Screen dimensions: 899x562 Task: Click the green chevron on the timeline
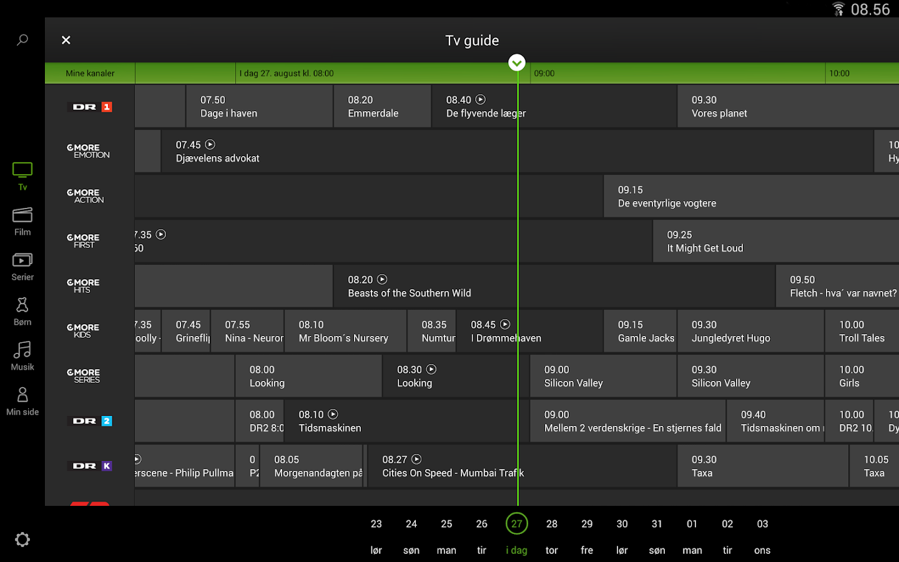pos(517,62)
